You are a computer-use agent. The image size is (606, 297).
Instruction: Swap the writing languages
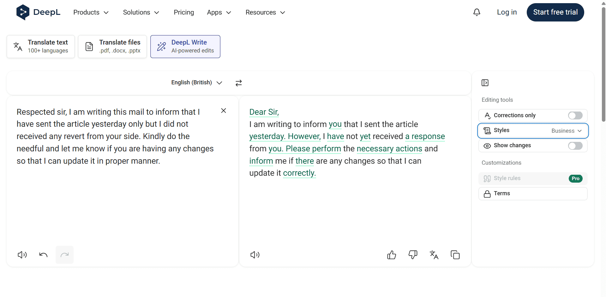pos(239,83)
